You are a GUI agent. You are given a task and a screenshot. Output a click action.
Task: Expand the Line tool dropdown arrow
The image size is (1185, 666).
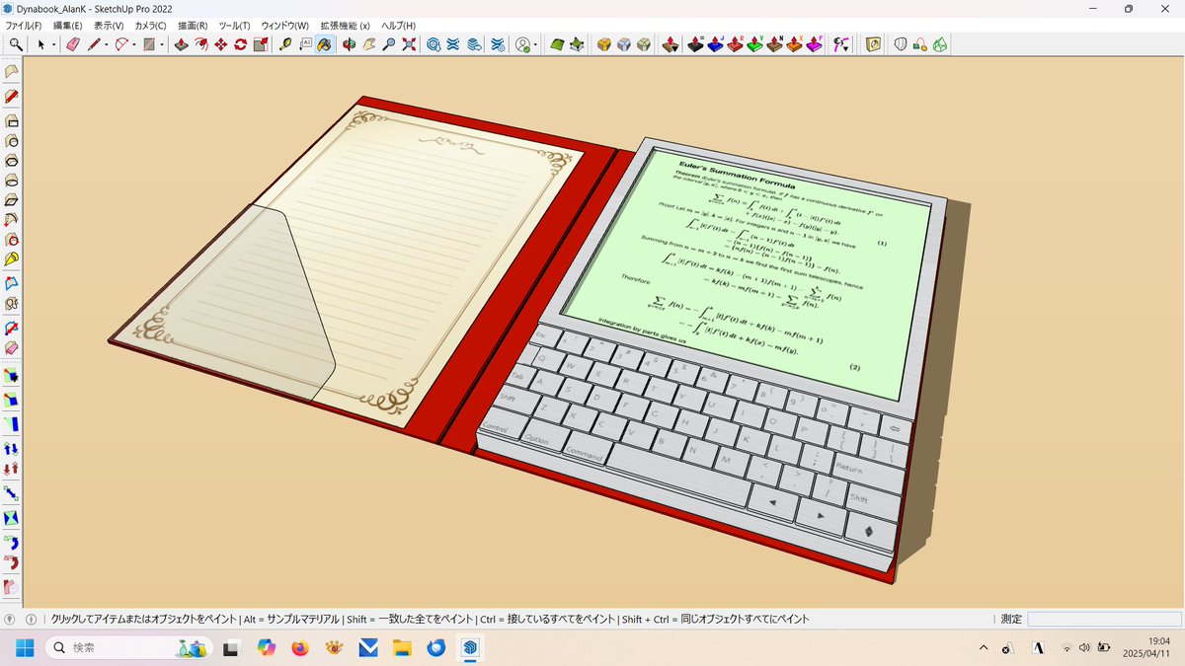106,45
